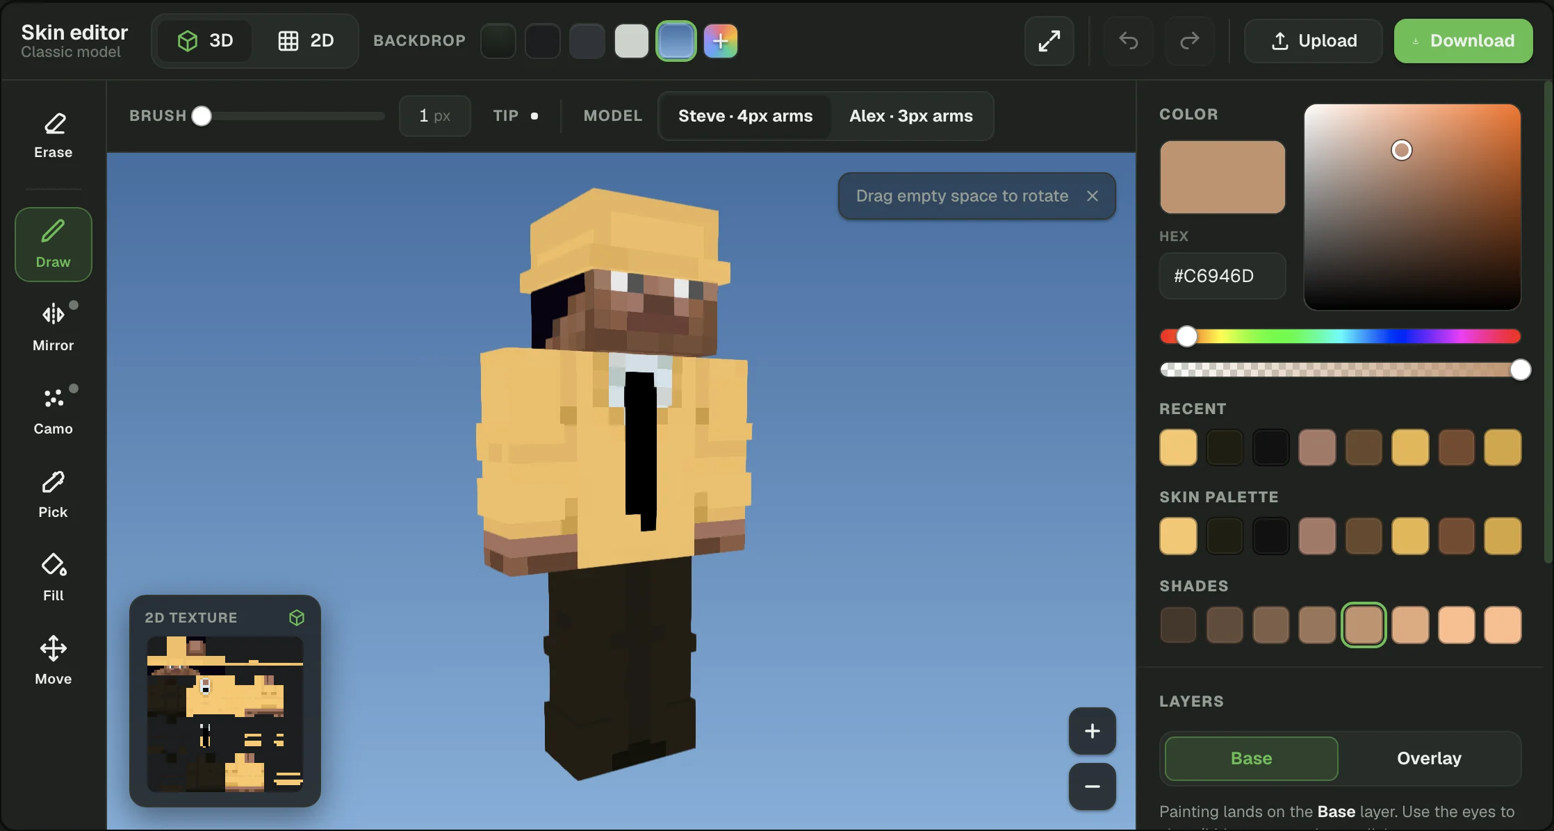The image size is (1554, 831).
Task: Click the cube icon in 2D Texture panel
Action: pyautogui.click(x=297, y=618)
